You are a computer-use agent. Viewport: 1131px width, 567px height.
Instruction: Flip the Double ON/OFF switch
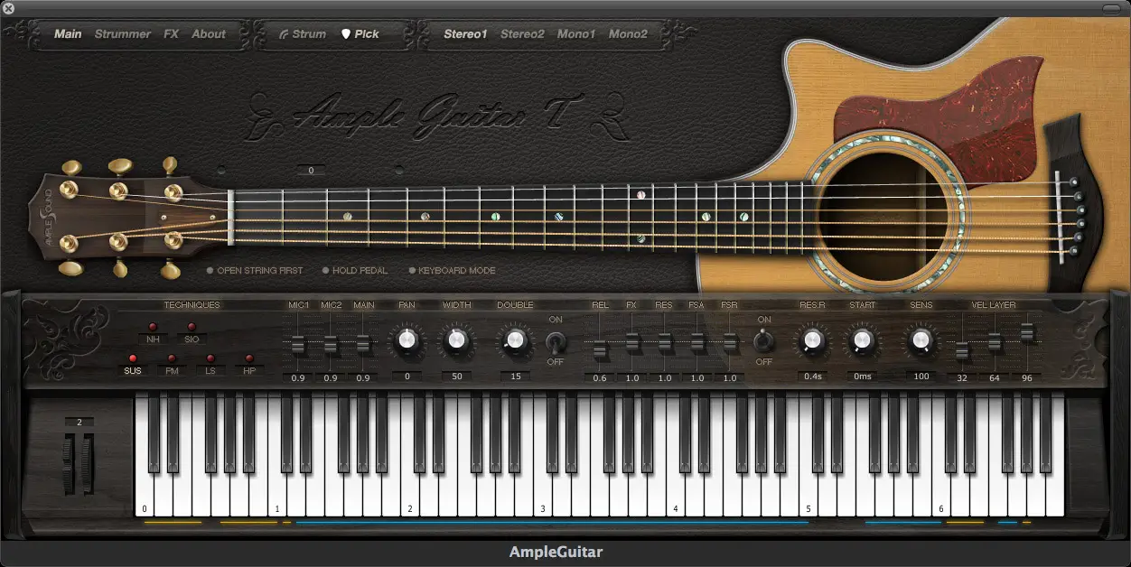point(556,341)
